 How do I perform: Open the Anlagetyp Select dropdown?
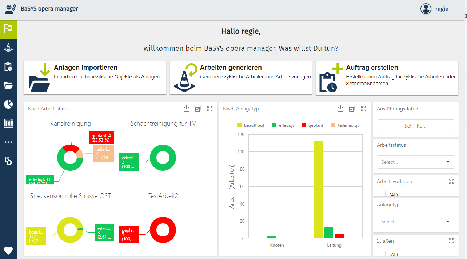point(416,222)
